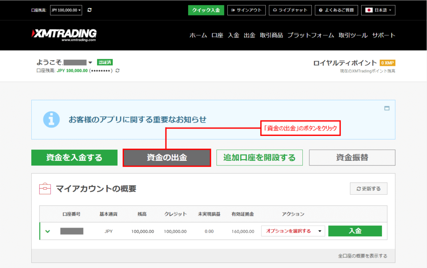
Task: Minimize the app notice banner
Action: pyautogui.click(x=387, y=108)
